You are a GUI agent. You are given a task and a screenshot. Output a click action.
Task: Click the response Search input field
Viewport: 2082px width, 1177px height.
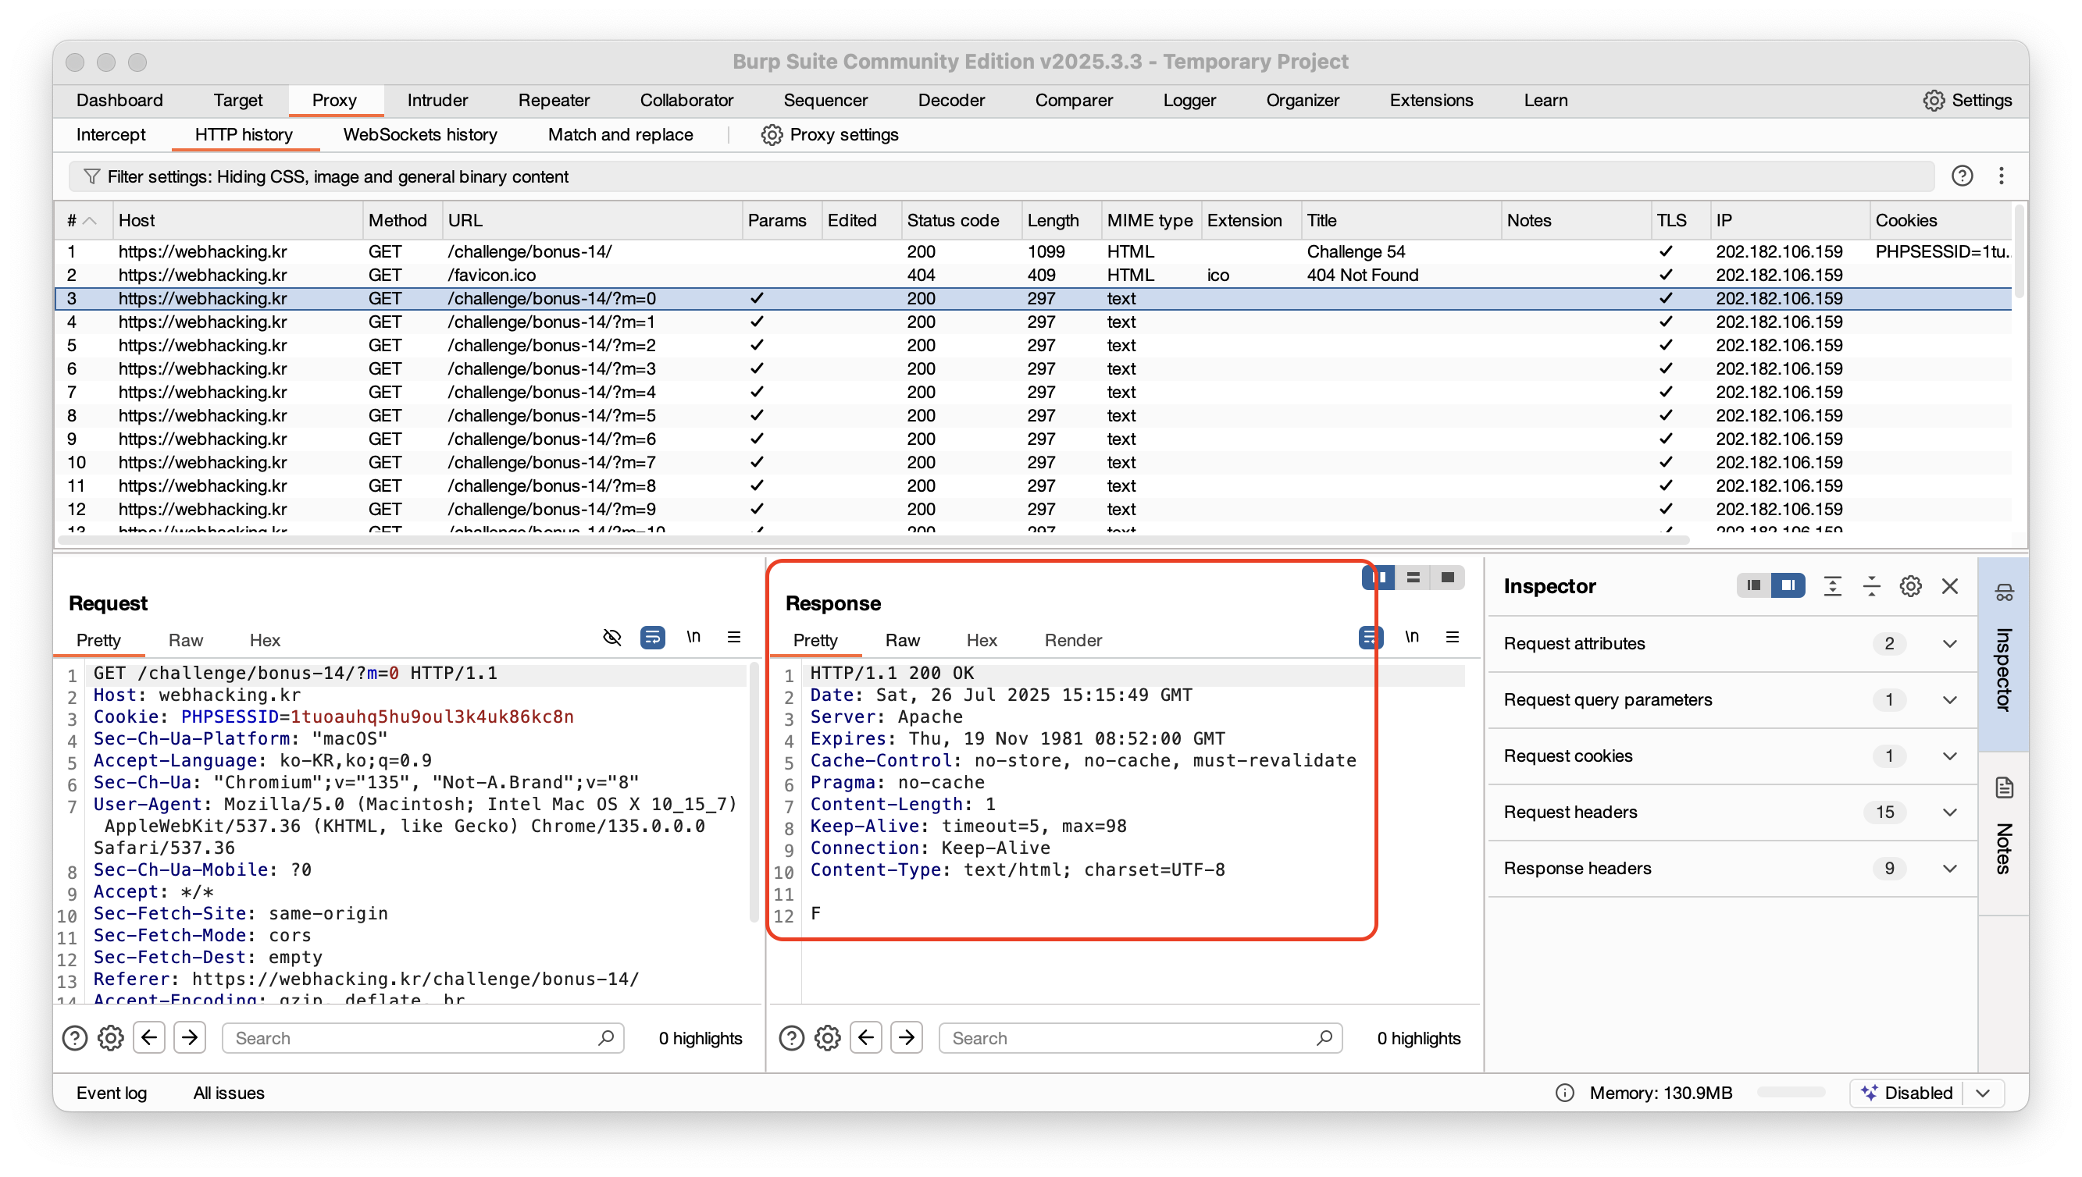pyautogui.click(x=1131, y=1038)
